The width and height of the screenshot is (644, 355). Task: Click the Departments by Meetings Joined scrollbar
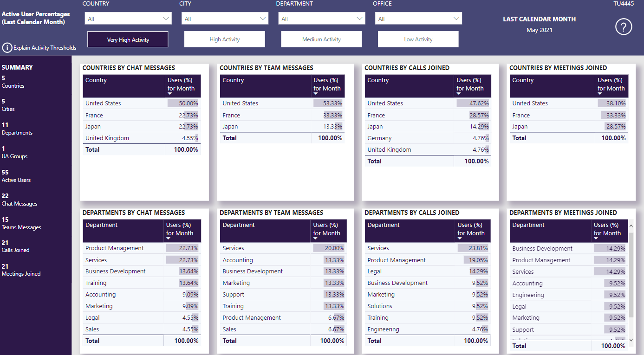point(631,276)
